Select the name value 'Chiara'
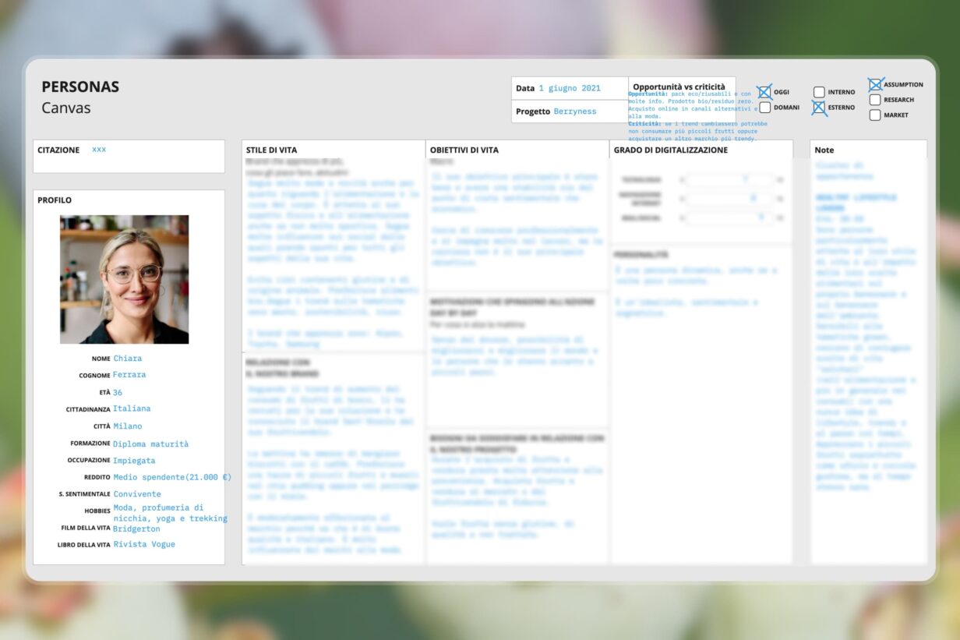The height and width of the screenshot is (640, 960). [128, 359]
